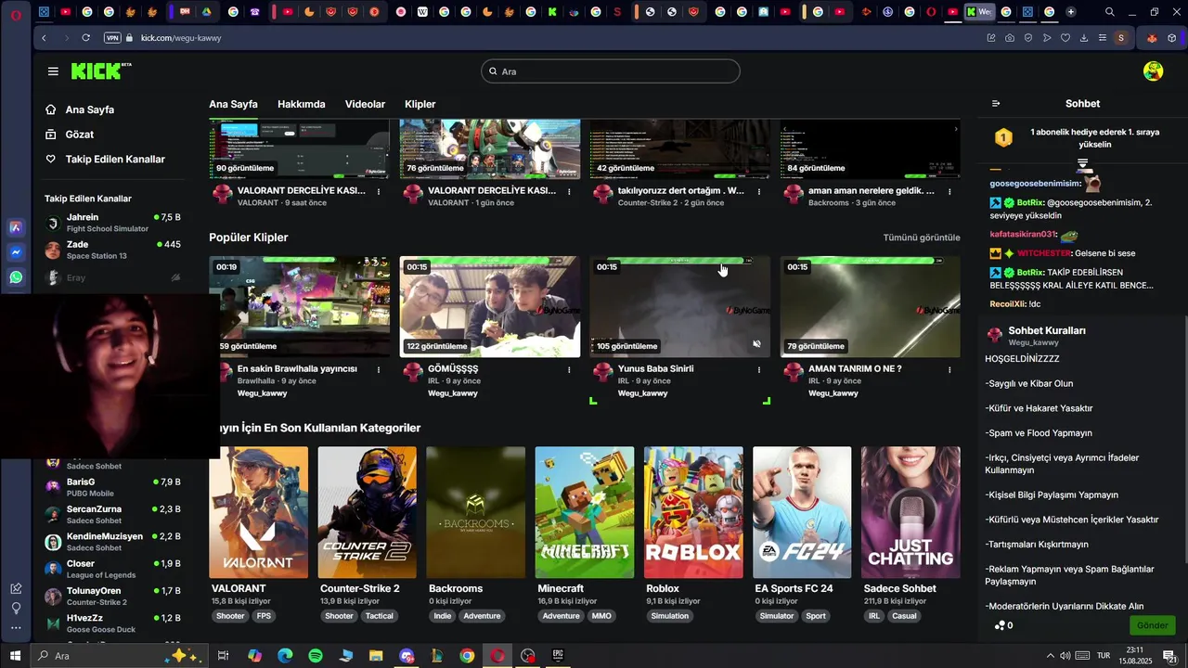Open the extensions cube icon

point(1172,38)
